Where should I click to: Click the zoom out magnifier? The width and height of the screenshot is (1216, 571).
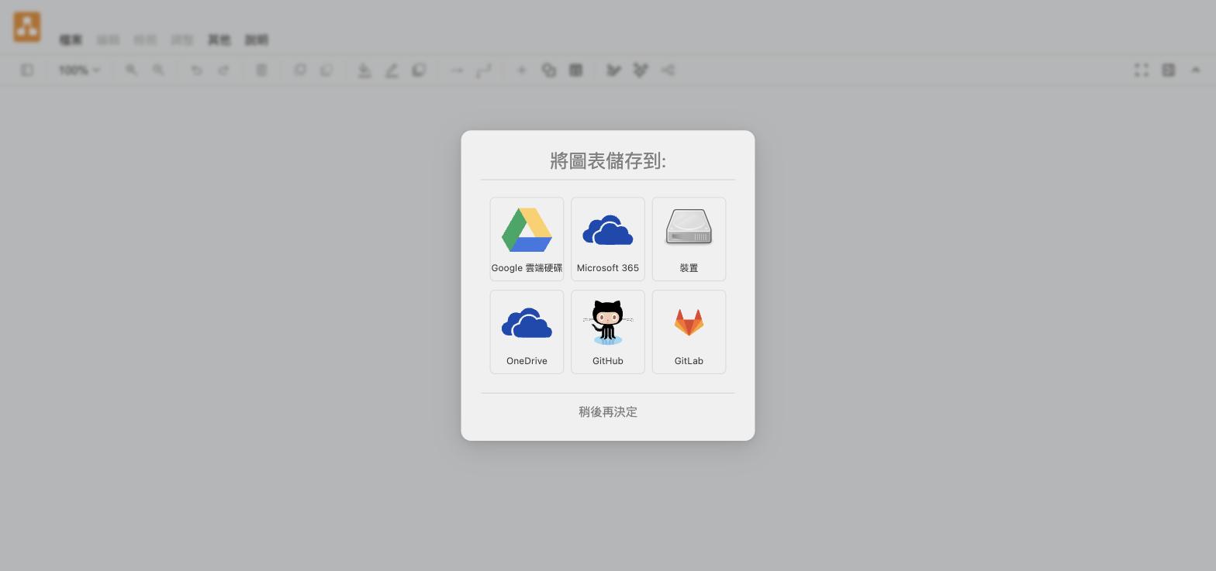point(158,70)
